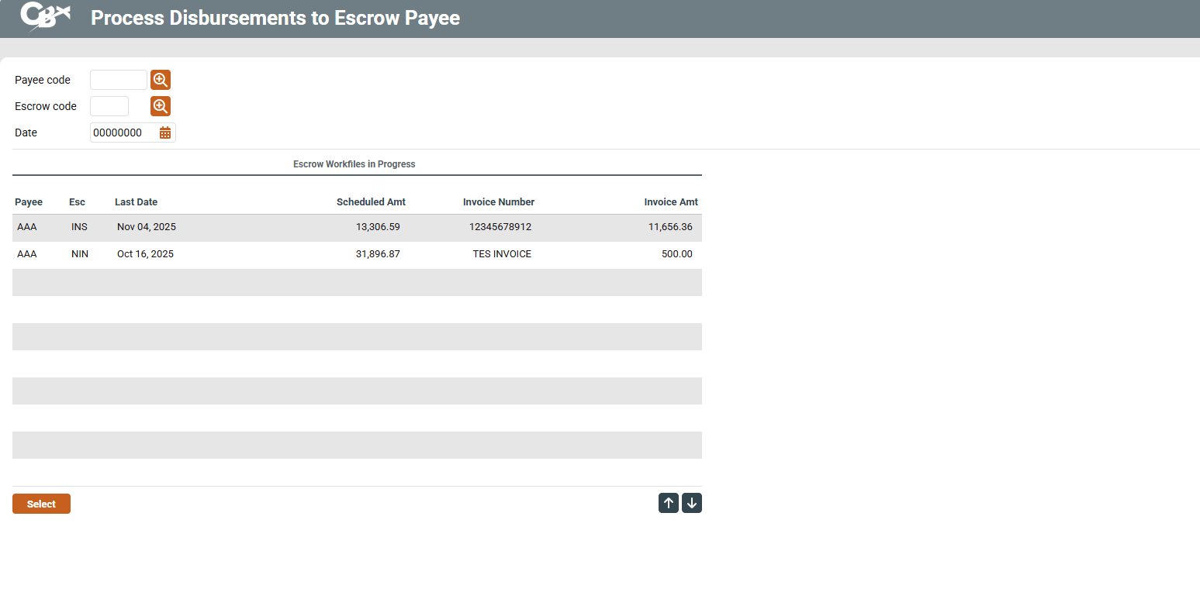Click the Payee code lookup magnifier icon

point(161,80)
